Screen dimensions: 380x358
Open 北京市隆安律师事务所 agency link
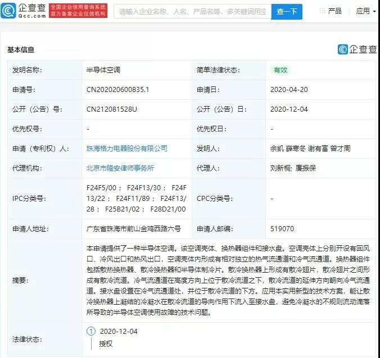click(120, 168)
